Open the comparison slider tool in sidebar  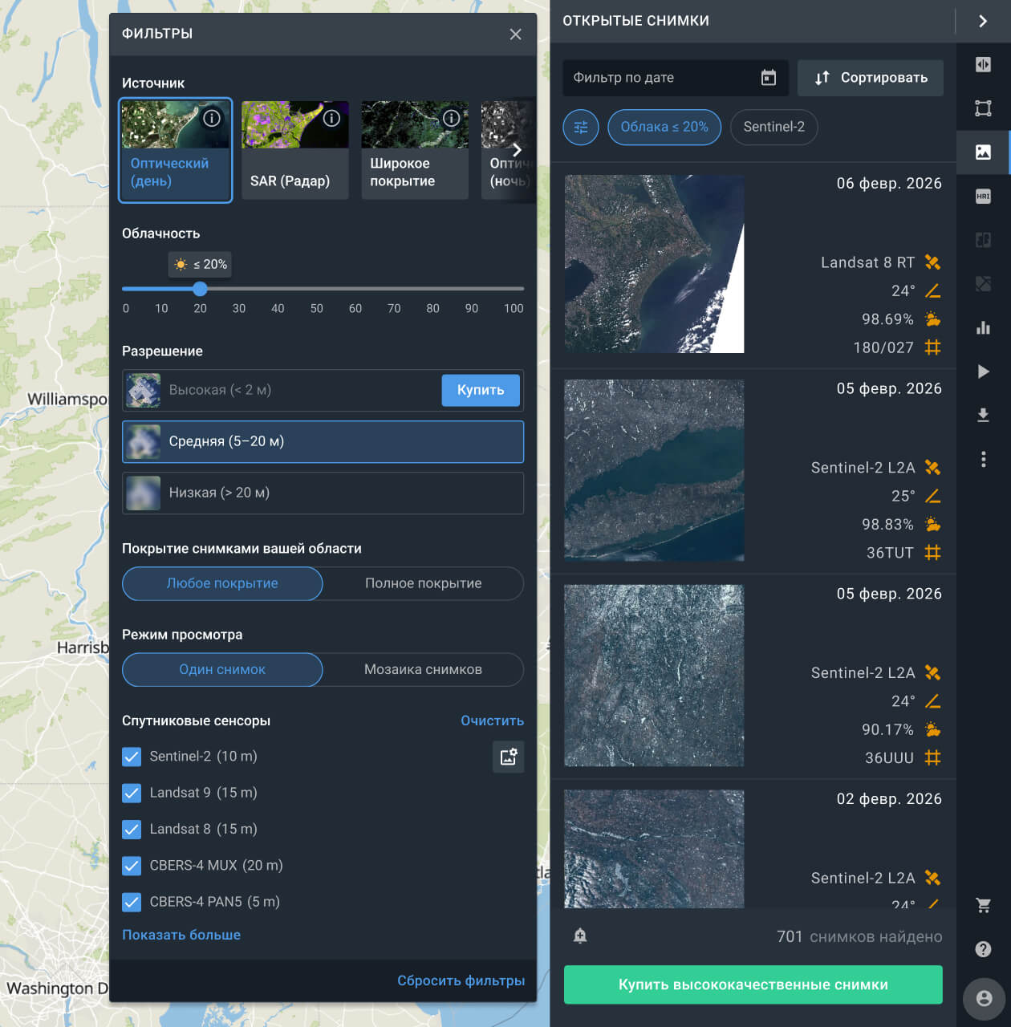click(983, 64)
